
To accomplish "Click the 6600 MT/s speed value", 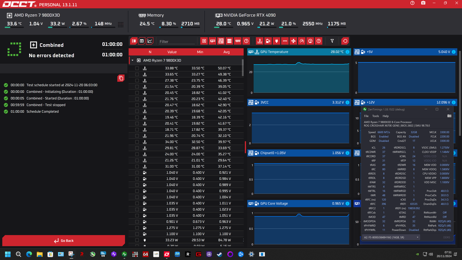I will (x=383, y=132).
